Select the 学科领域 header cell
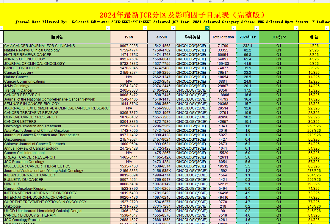 (193, 37)
